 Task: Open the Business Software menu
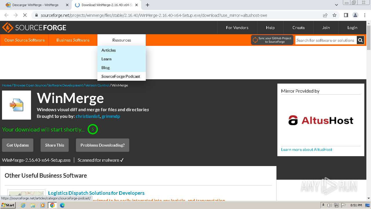73,40
